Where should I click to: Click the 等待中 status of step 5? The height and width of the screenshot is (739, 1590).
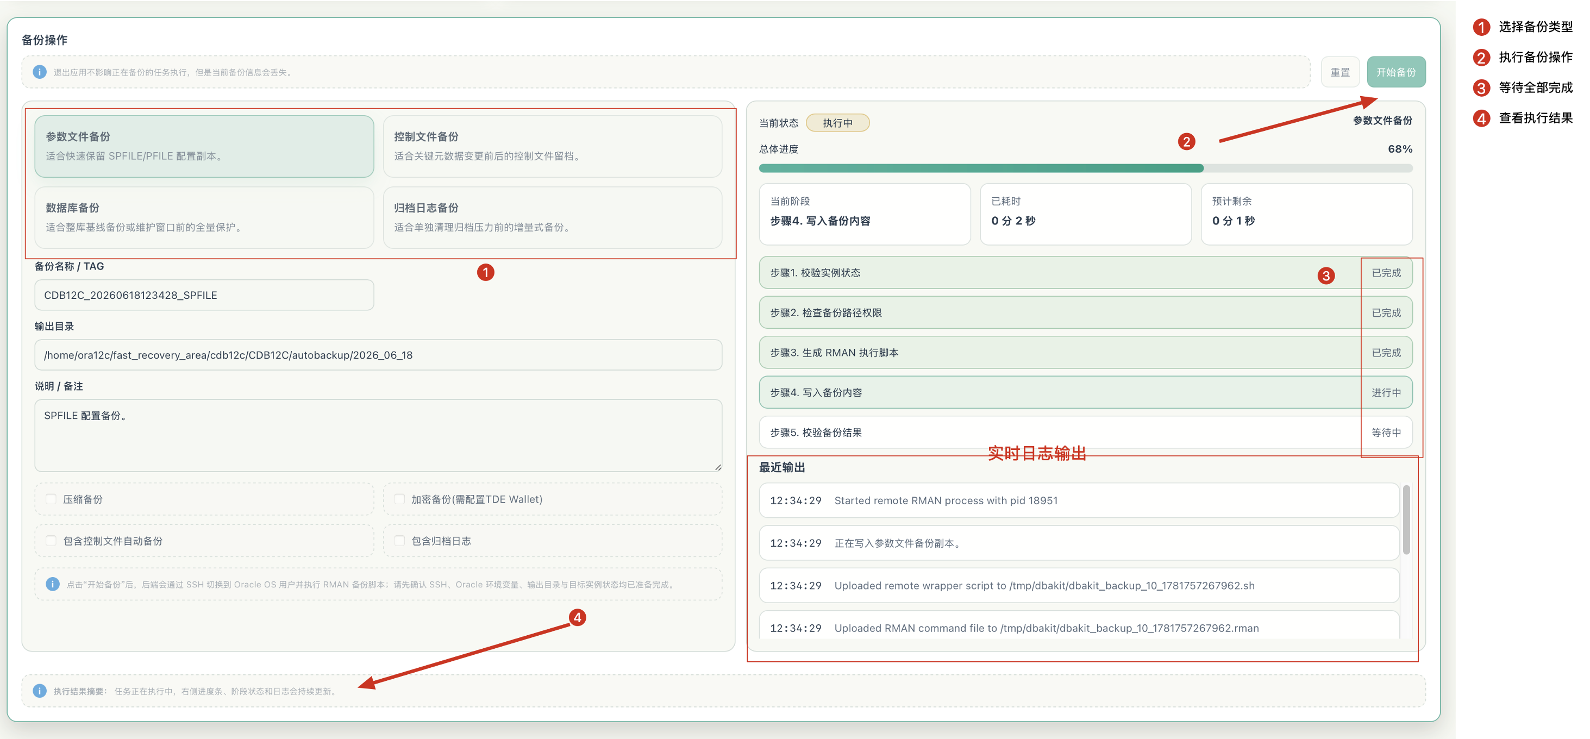click(1386, 433)
